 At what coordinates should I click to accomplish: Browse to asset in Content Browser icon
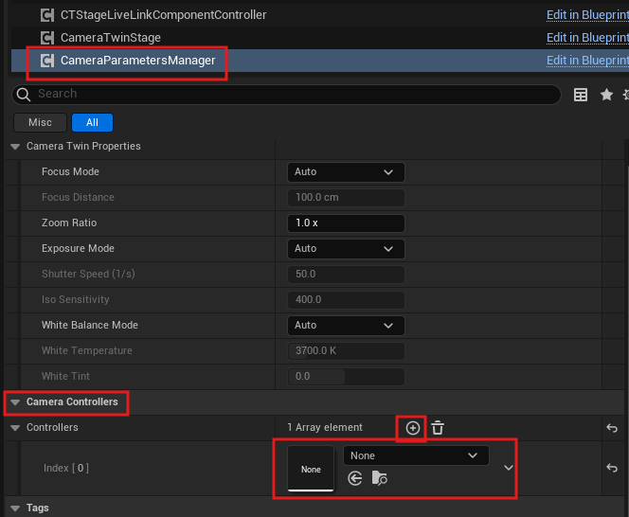pyautogui.click(x=380, y=479)
